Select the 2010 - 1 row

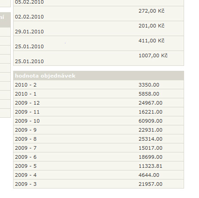coord(98,94)
